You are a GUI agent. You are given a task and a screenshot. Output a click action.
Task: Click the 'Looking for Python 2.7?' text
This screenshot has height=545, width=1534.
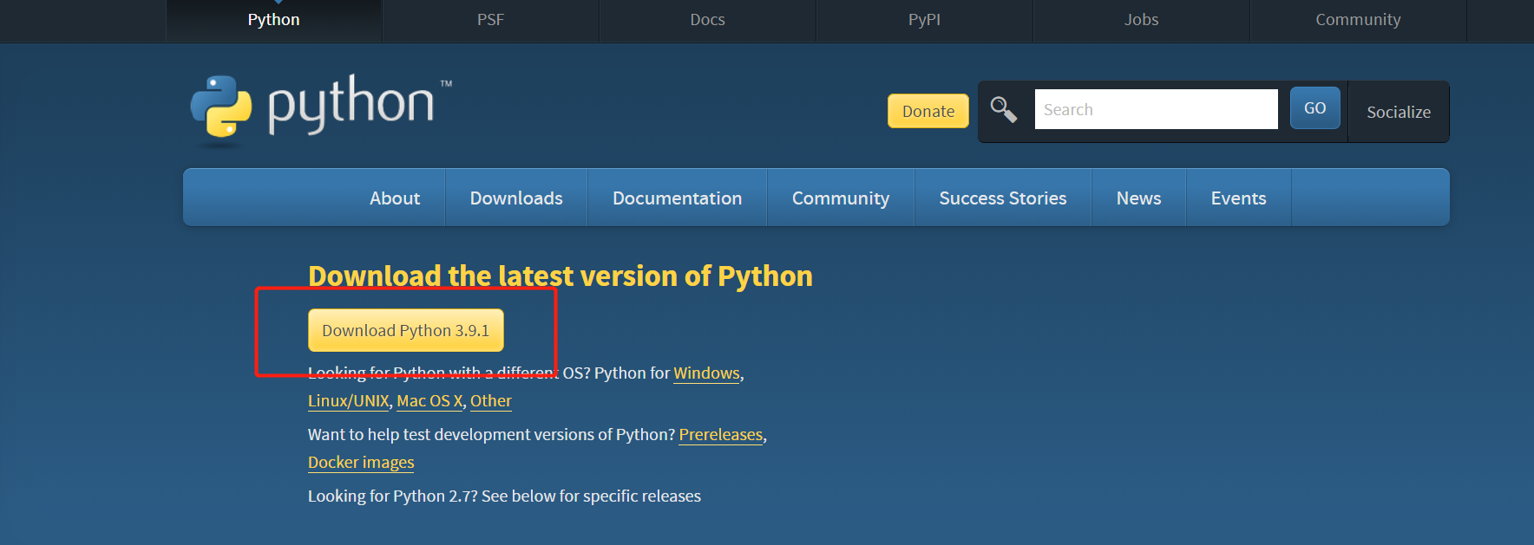click(x=393, y=496)
